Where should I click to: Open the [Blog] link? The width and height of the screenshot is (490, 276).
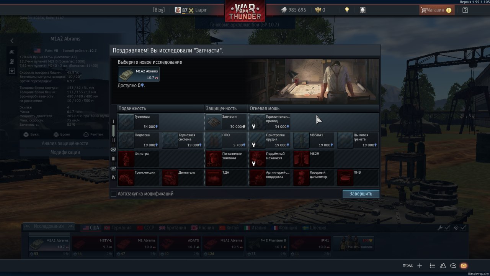point(159,10)
